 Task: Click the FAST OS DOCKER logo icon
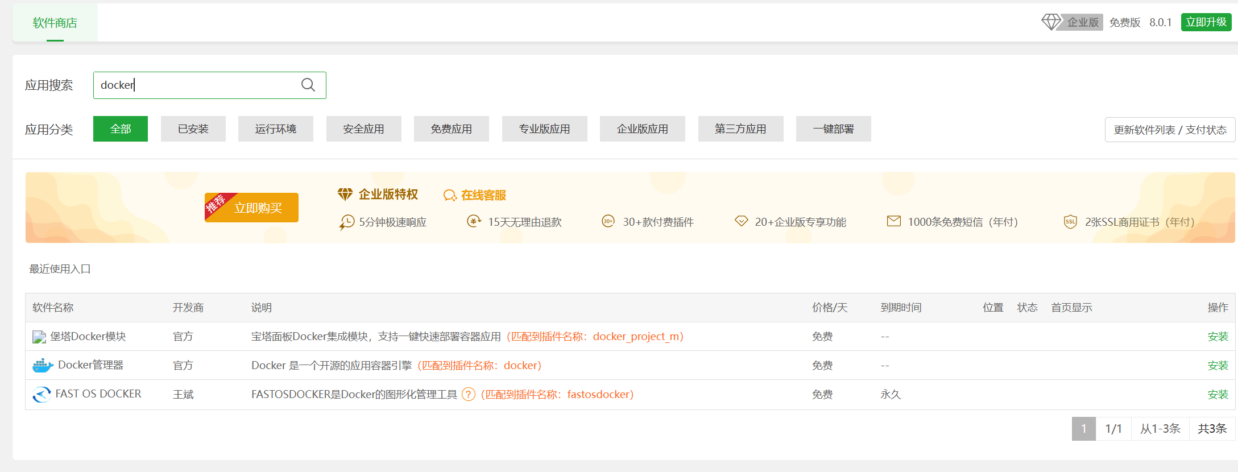[x=42, y=394]
